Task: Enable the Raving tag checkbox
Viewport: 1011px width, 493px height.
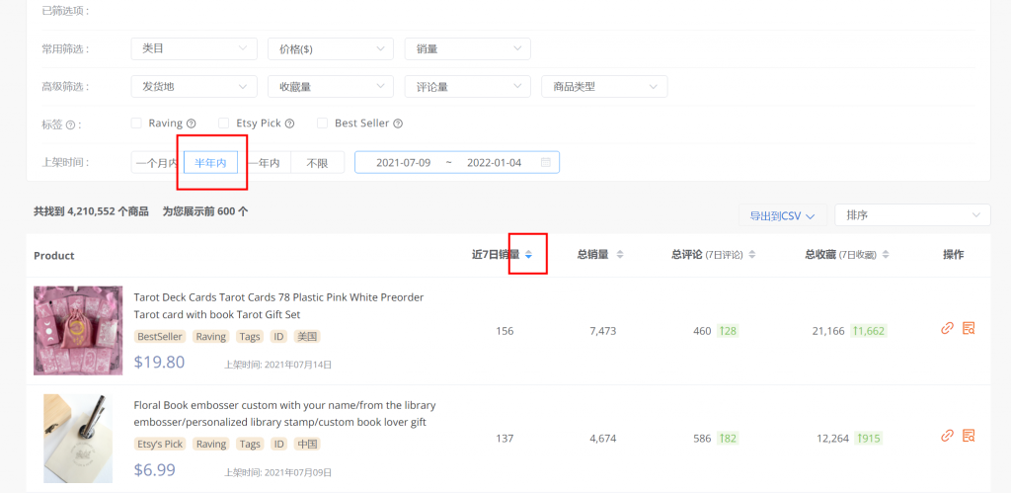Action: (x=136, y=123)
